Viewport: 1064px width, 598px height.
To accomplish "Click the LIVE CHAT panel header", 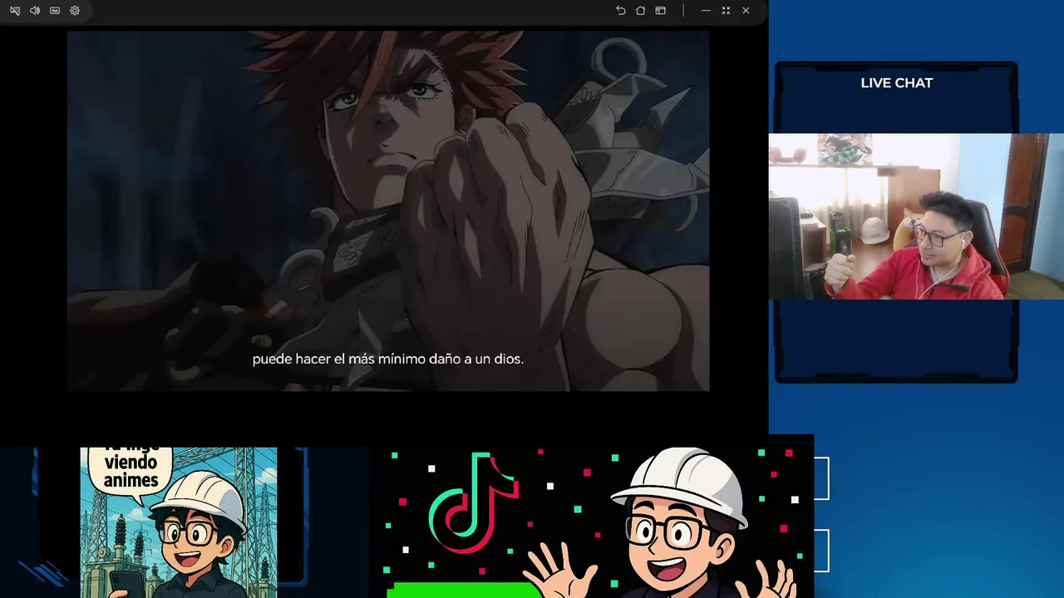I will (x=896, y=83).
